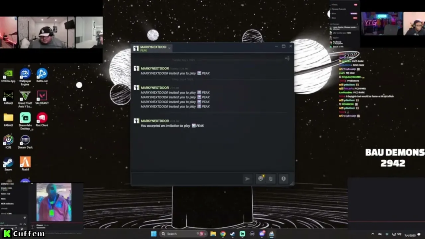
Task: Open the FiveM desktop shortcut
Action: point(25,164)
